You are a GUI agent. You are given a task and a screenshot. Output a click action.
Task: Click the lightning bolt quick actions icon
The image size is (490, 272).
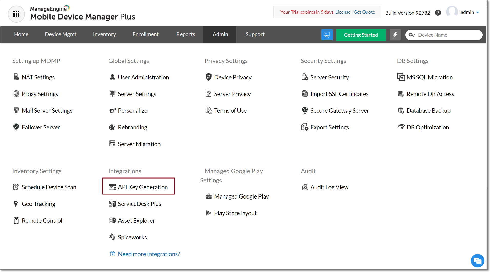point(395,35)
